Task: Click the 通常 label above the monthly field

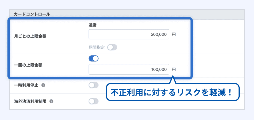Action: point(93,25)
